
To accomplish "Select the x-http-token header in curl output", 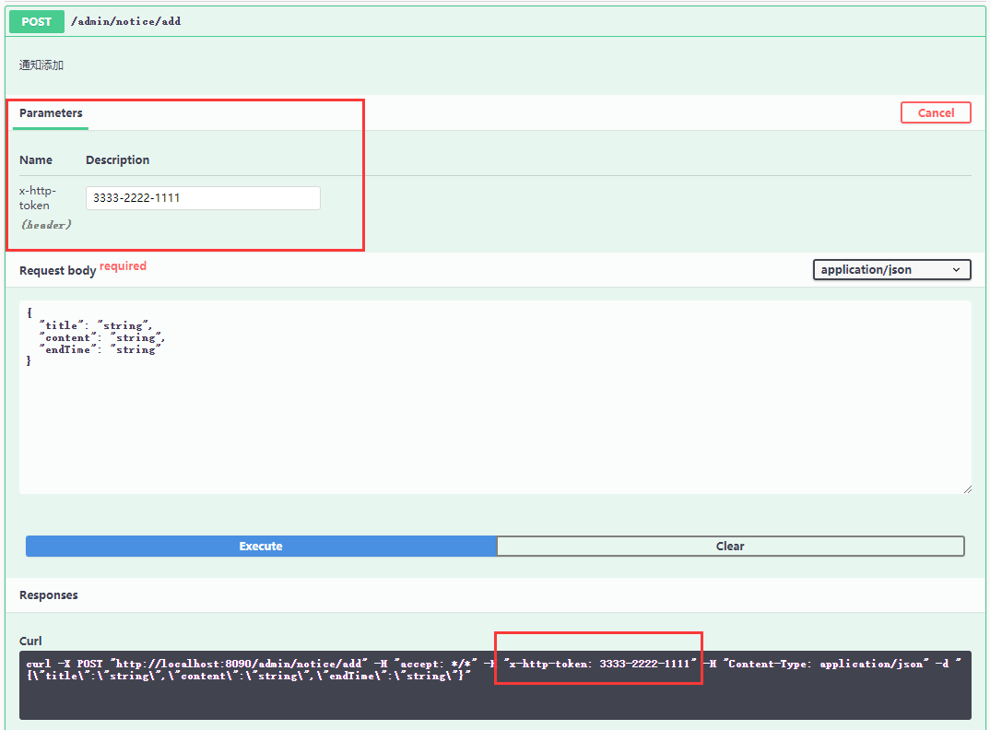I will [598, 663].
